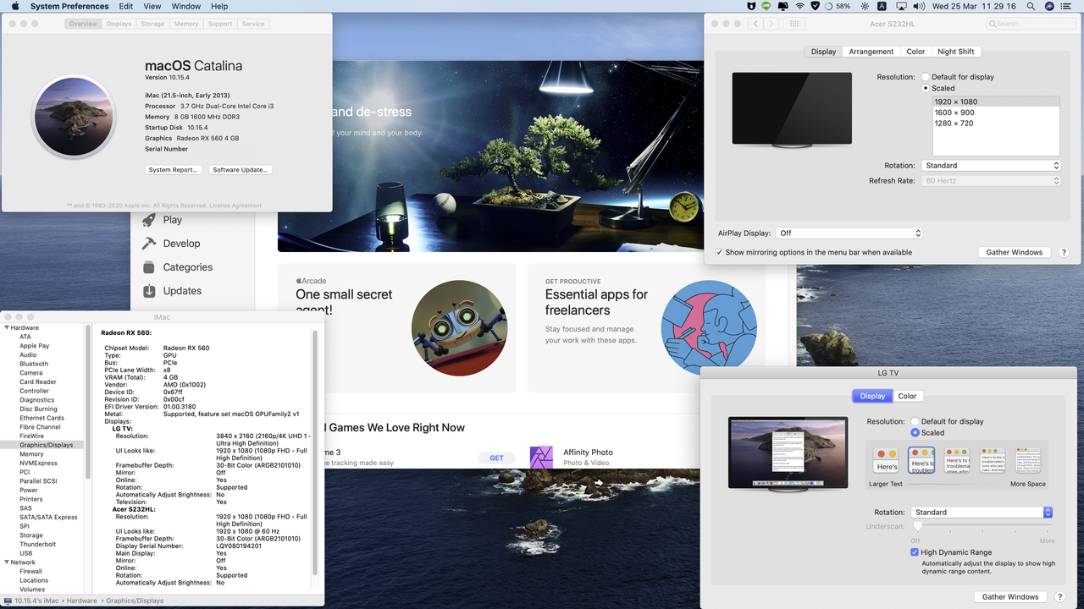The height and width of the screenshot is (609, 1084).
Task: Open Rotation dropdown in Acer S232HL window
Action: 991,166
